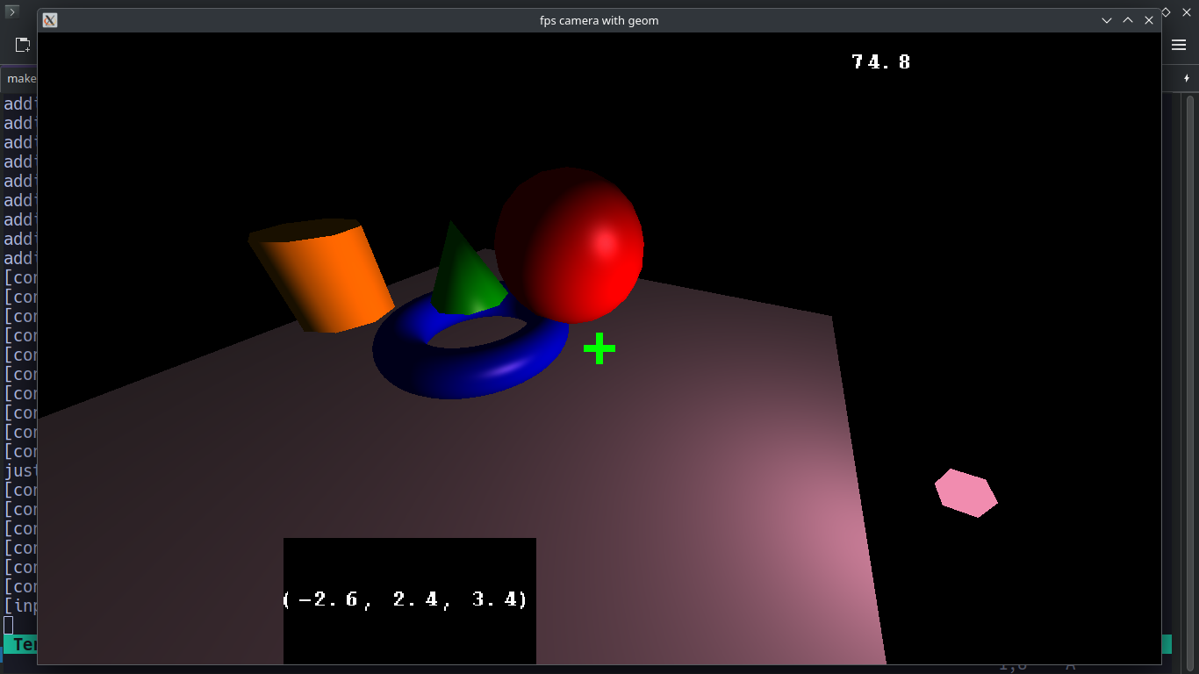This screenshot has width=1199, height=674.
Task: Click the new tab icon in terminal
Action: pyautogui.click(x=23, y=46)
